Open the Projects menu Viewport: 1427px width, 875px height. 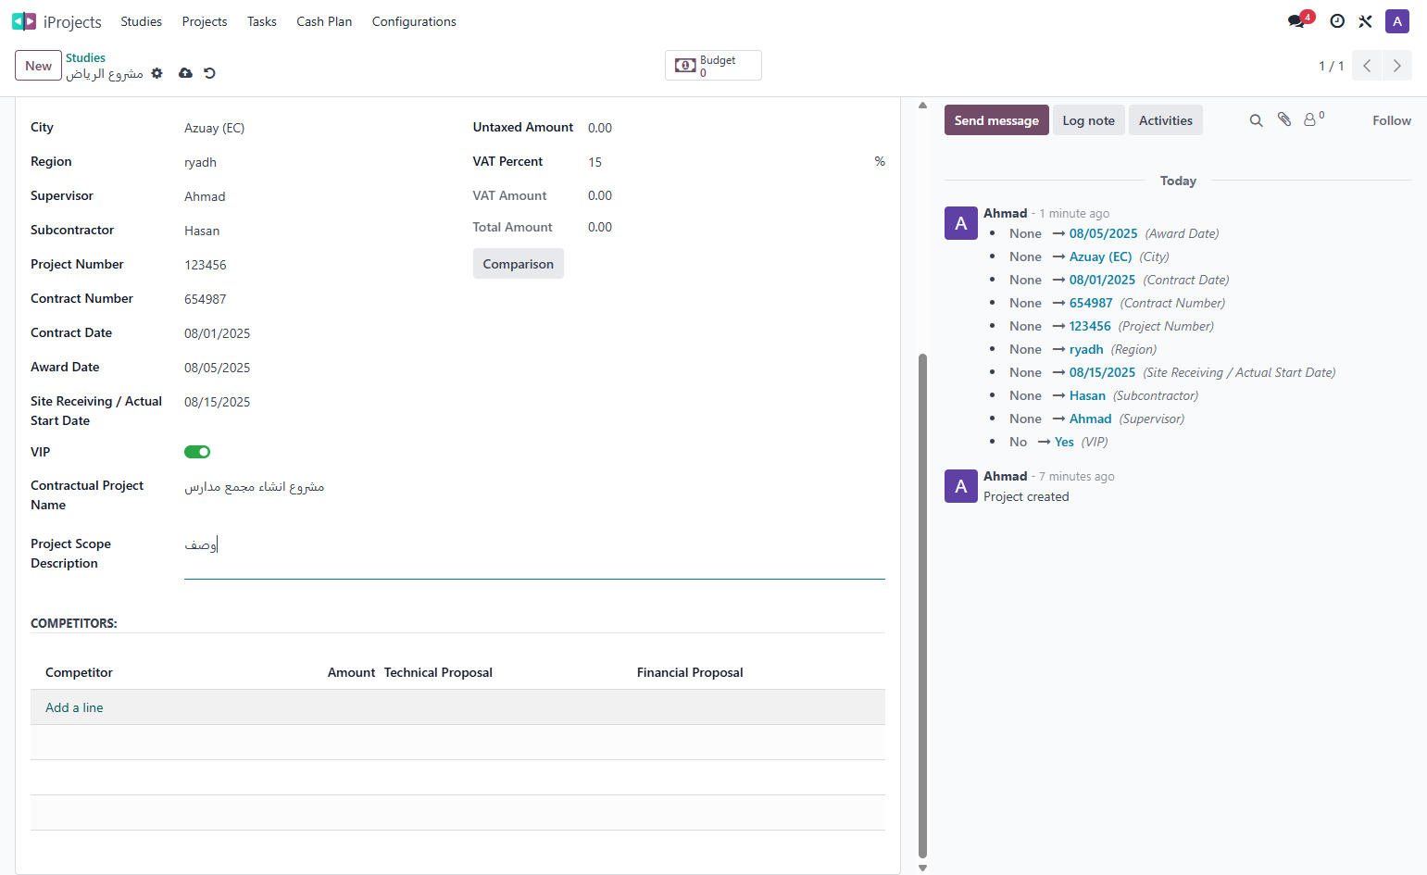[205, 21]
